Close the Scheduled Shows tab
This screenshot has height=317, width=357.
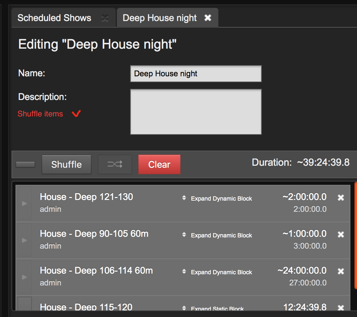105,18
